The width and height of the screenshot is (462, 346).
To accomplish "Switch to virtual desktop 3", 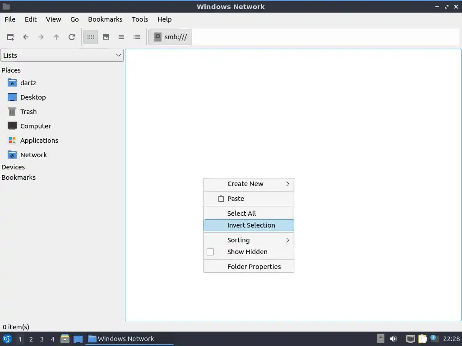I will click(x=42, y=339).
